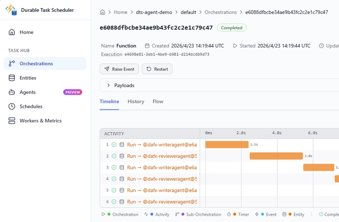
Task: Open row 3 writeragent Run activity
Action: (162, 167)
